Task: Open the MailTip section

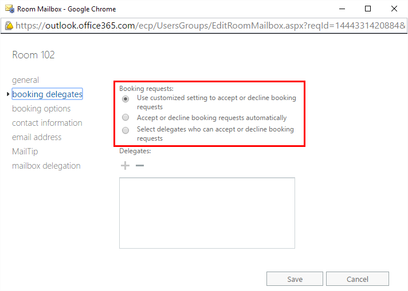Action: (x=25, y=152)
